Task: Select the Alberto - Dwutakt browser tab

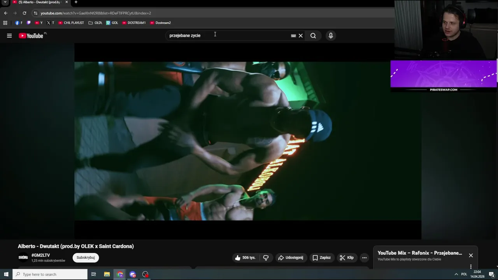Action: (x=40, y=2)
